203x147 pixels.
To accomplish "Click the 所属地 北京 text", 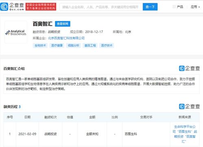I will (122, 32).
